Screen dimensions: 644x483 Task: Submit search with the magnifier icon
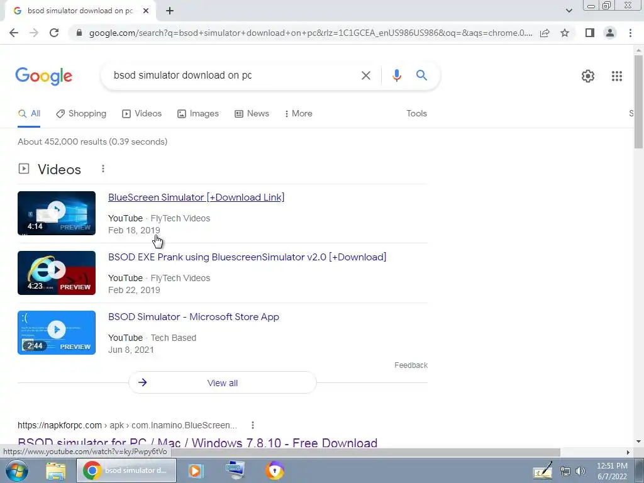coord(421,75)
